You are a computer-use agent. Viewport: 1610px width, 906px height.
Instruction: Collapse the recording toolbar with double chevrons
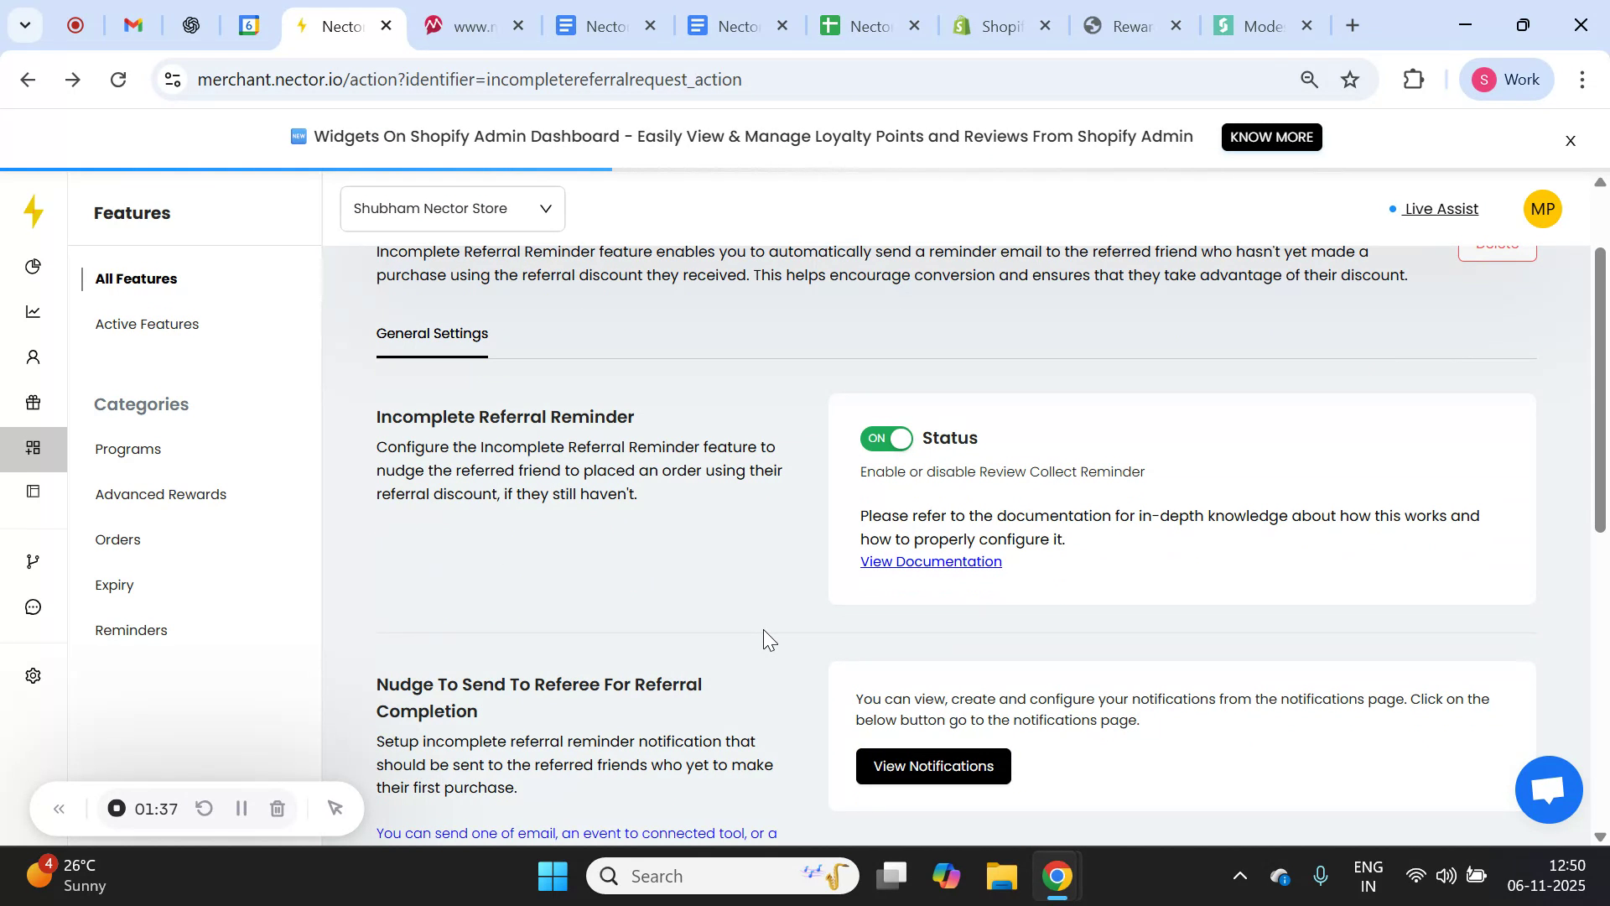59,808
